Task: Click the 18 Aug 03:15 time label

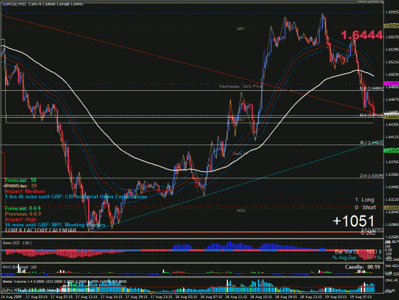Action: 186,297
